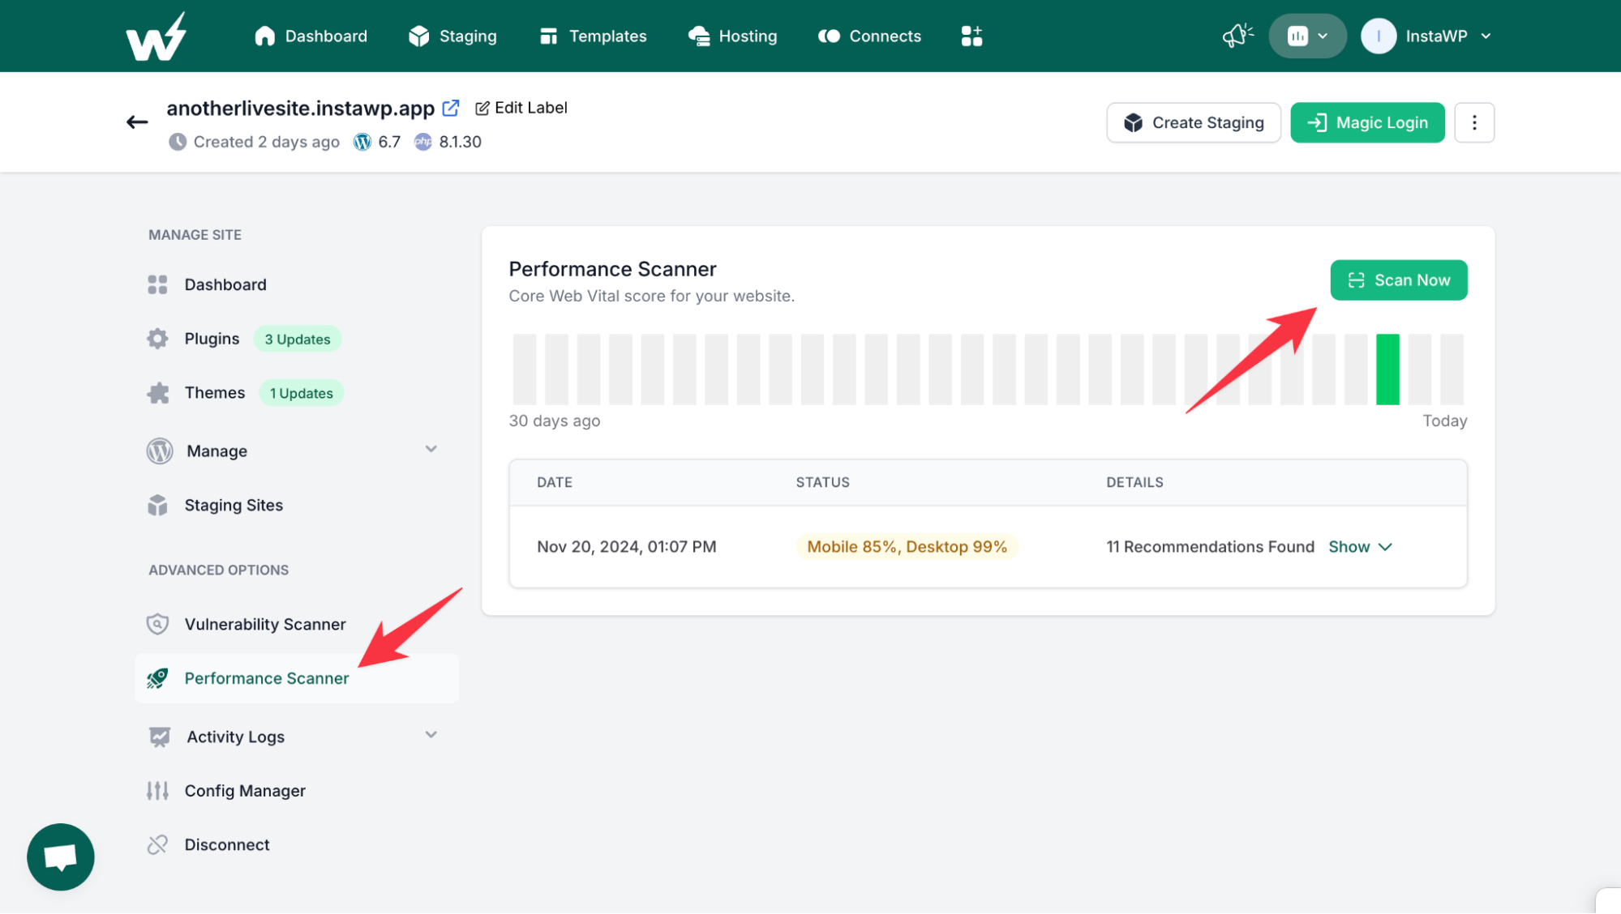1621x914 pixels.
Task: Open Staging Sites in sidebar
Action: click(x=297, y=506)
